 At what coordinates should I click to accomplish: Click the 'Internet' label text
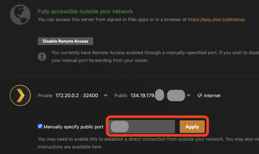pos(212,96)
